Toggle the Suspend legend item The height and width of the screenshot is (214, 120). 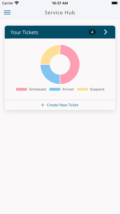[91, 89]
